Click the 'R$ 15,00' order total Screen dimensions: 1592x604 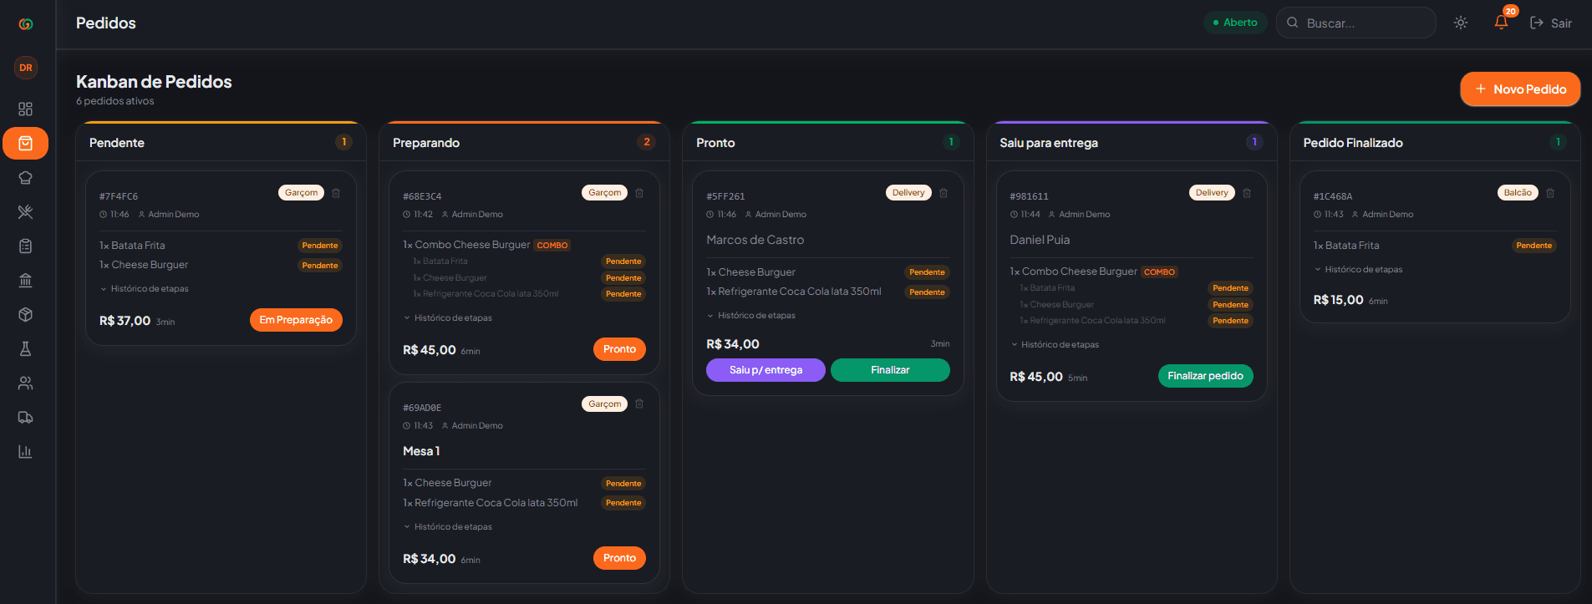pos(1338,300)
